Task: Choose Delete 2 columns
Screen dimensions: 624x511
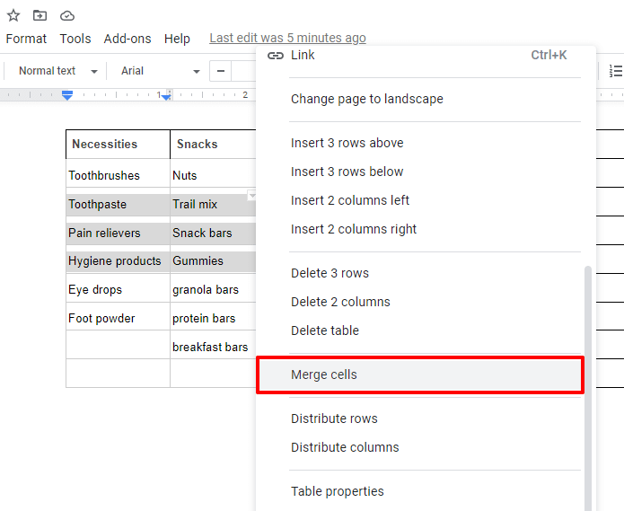Action: [x=421, y=302]
